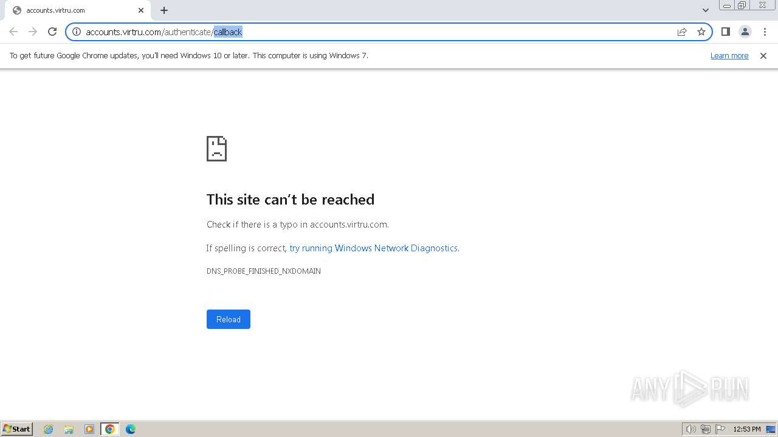Click the sad page error icon
Viewport: 778px width, 437px height.
(x=216, y=149)
